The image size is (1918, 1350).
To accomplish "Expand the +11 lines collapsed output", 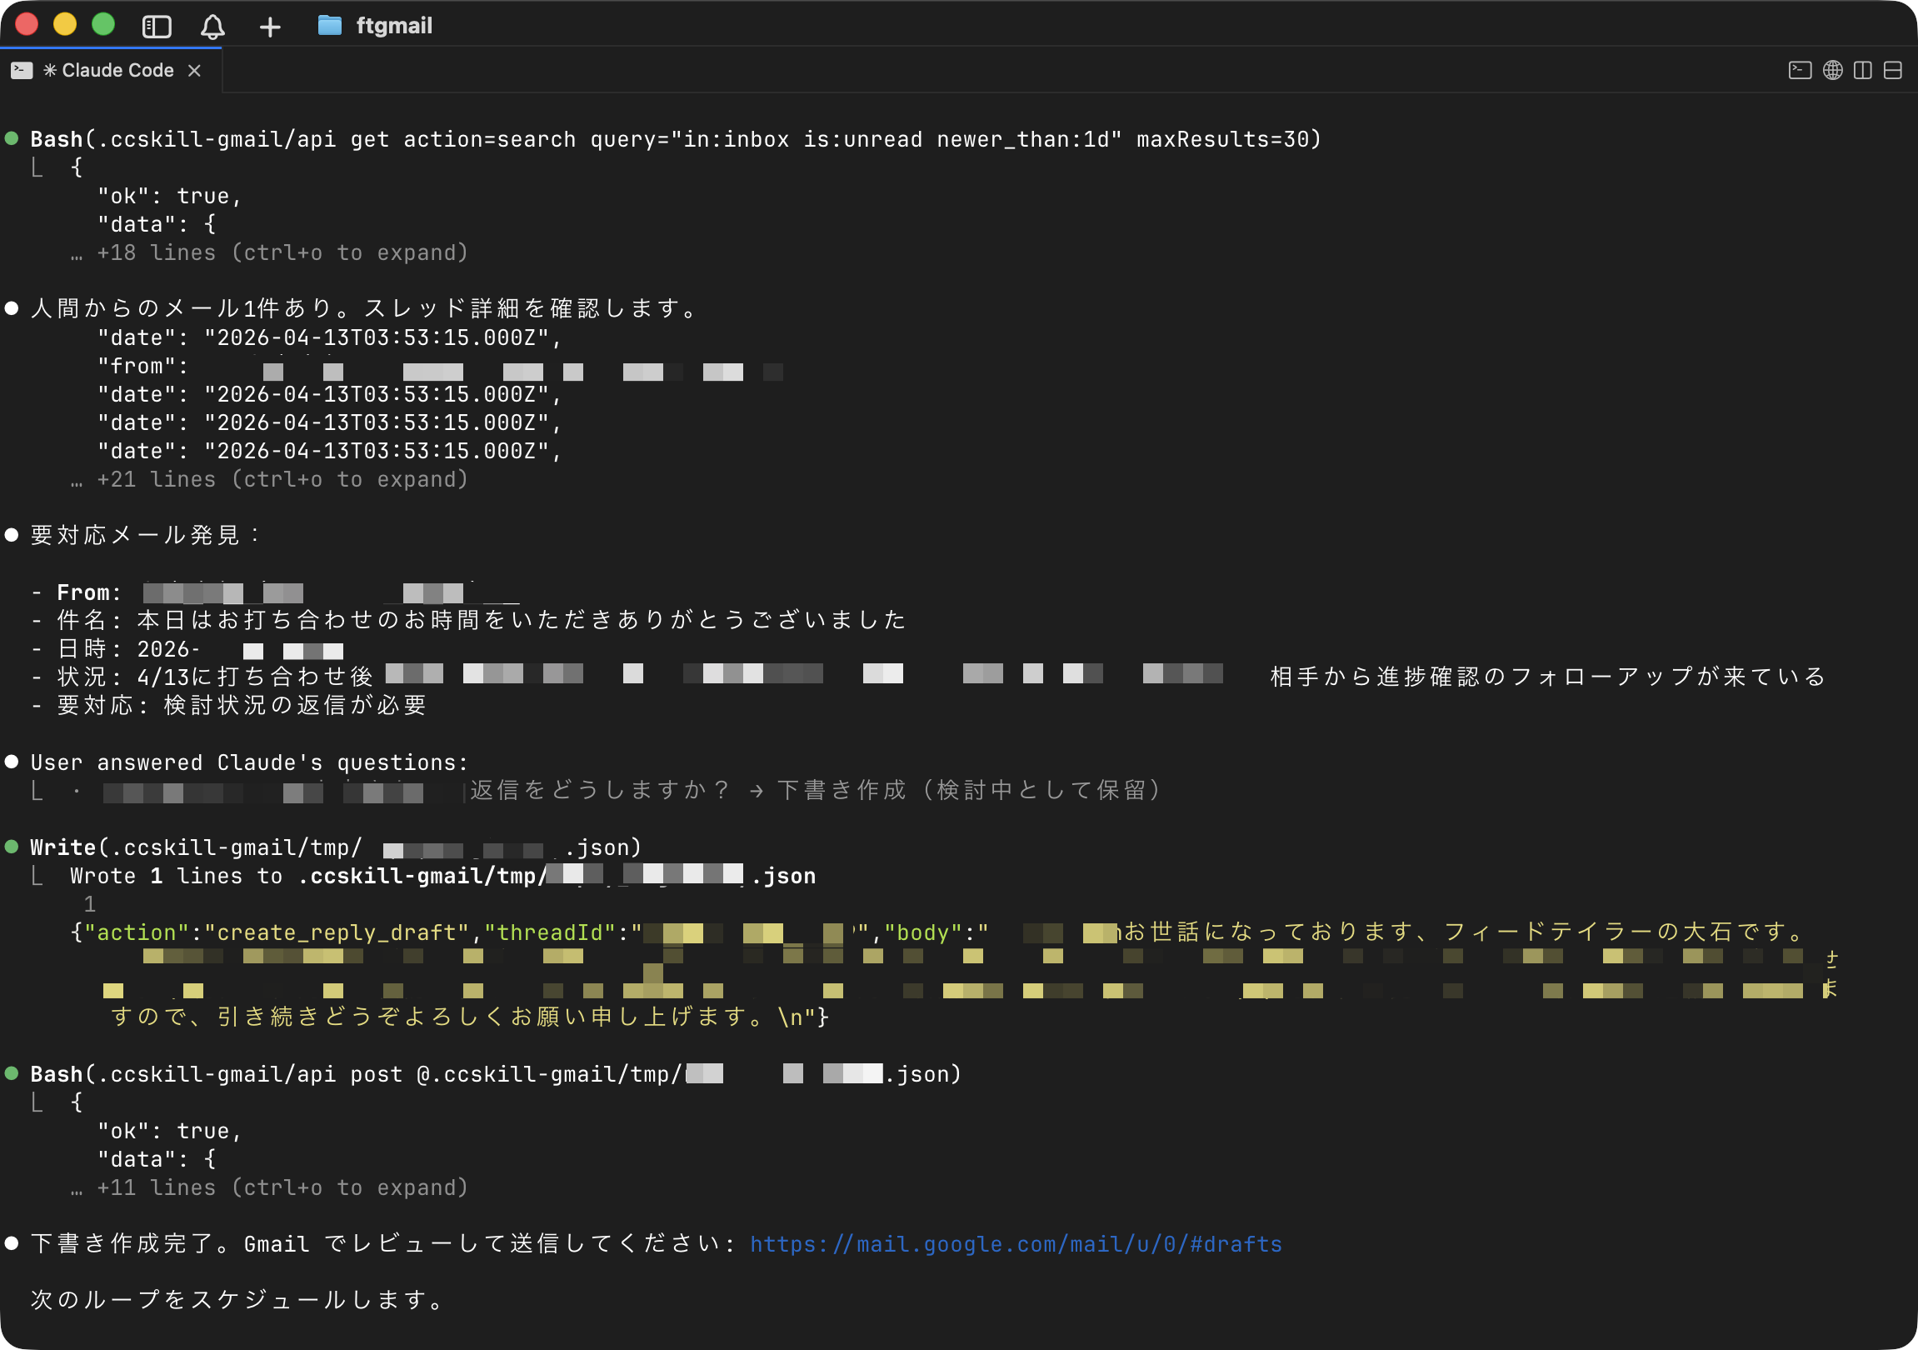I will click(269, 1188).
